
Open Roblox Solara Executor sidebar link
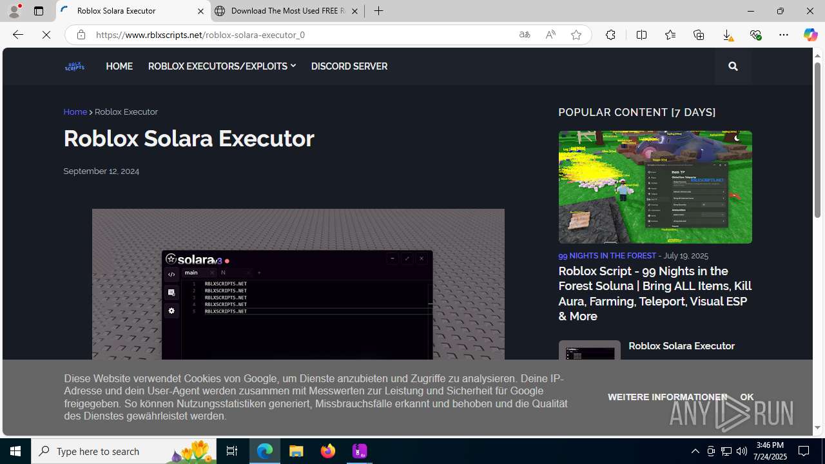[681, 346]
